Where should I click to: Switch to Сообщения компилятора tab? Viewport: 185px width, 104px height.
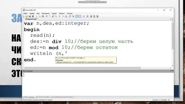click(x=62, y=97)
